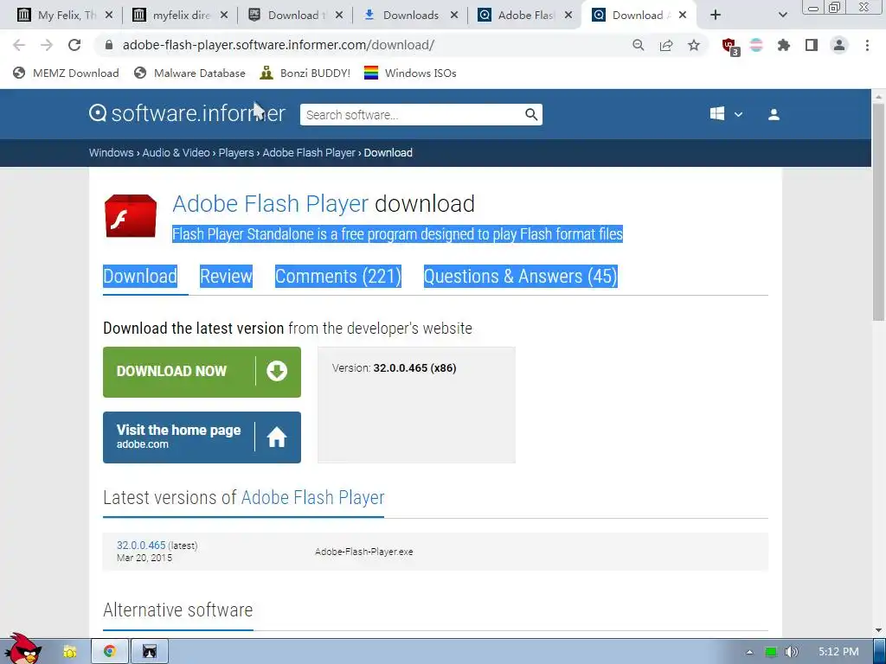The image size is (886, 664).
Task: Open Chrome three-dot menu
Action: pos(867,45)
